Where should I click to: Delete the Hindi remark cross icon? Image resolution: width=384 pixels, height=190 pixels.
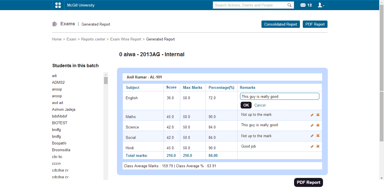click(318, 146)
